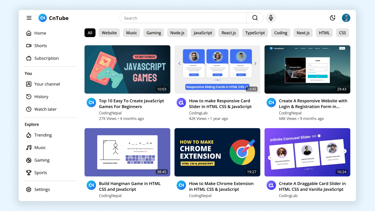
Task: Switch to the CSS category
Action: tap(342, 33)
